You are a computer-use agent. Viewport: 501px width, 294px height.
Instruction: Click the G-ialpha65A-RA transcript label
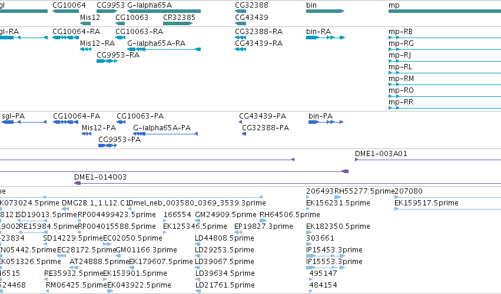156,43
